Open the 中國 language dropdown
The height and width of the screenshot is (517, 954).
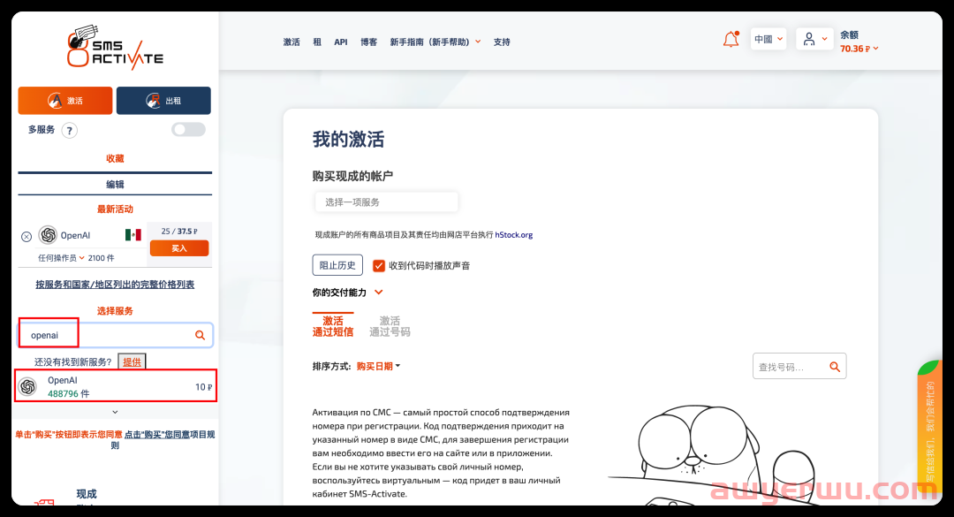click(768, 39)
